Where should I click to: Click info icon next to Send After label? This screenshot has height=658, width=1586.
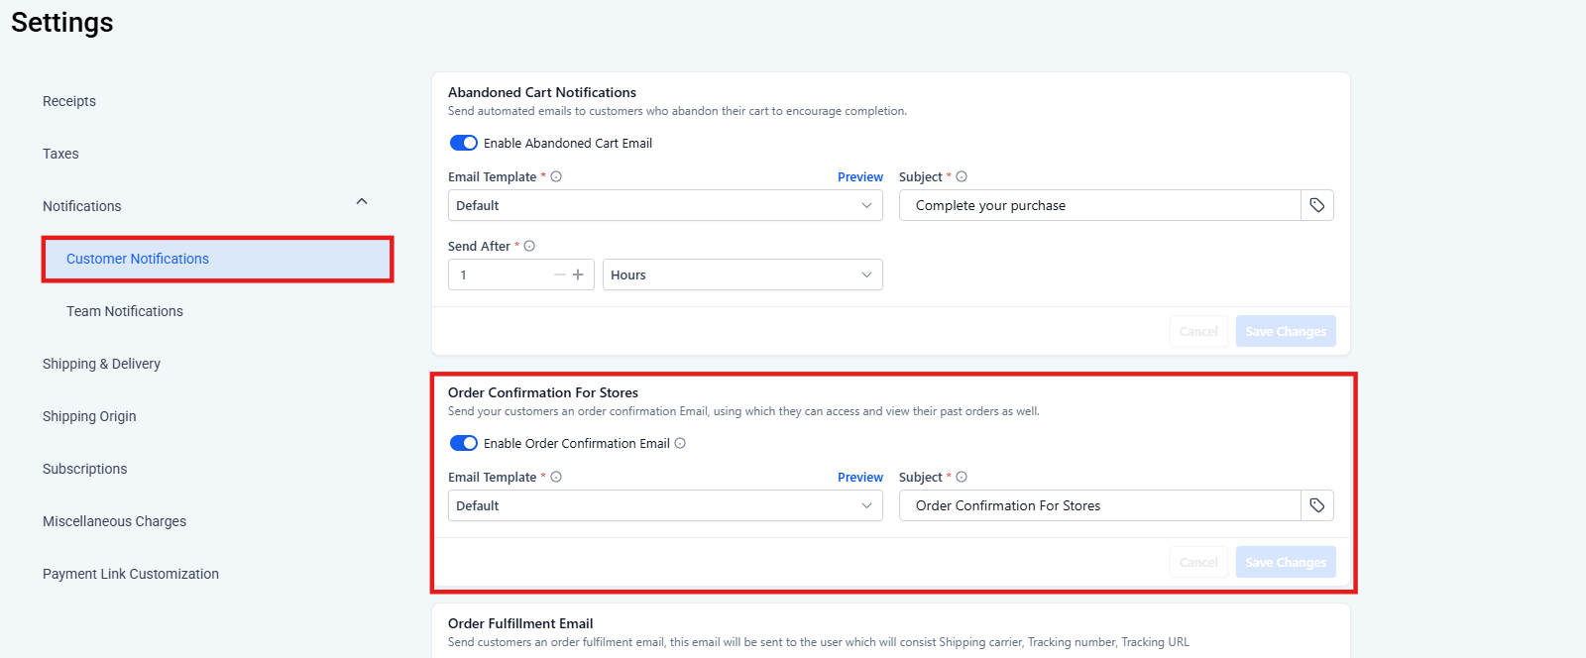pyautogui.click(x=529, y=246)
